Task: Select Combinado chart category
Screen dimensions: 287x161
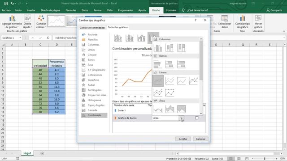Action: click(x=94, y=115)
